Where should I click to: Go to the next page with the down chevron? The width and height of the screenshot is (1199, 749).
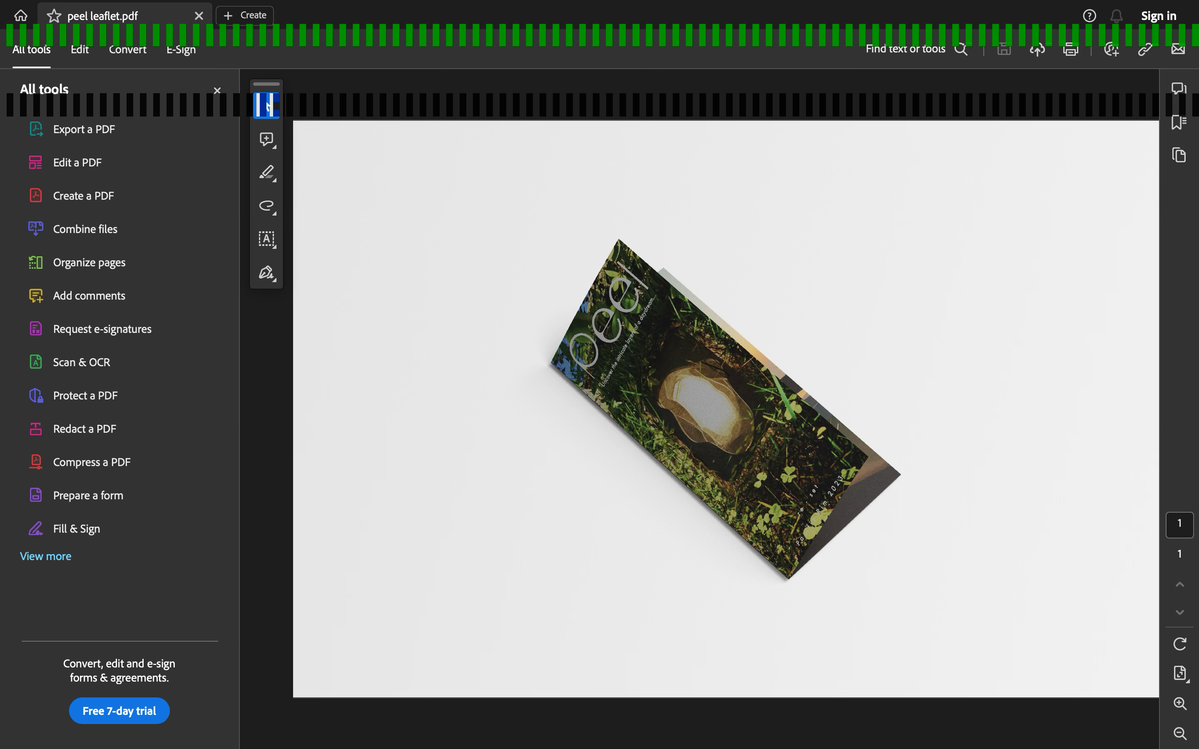coord(1180,613)
